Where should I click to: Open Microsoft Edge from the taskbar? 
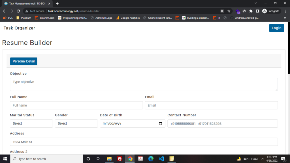point(151,159)
